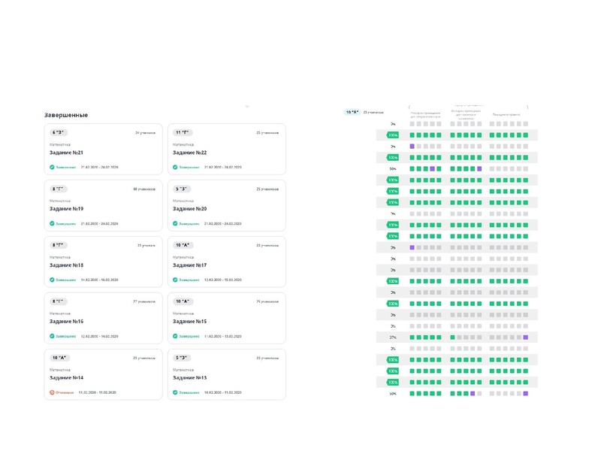Click the green check icon on Задание №21
This screenshot has width=601, height=451.
(x=52, y=167)
